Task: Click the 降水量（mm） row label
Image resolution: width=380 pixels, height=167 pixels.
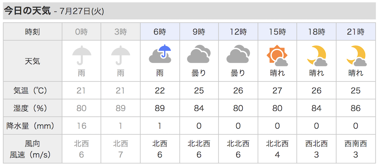Action: click(x=30, y=126)
